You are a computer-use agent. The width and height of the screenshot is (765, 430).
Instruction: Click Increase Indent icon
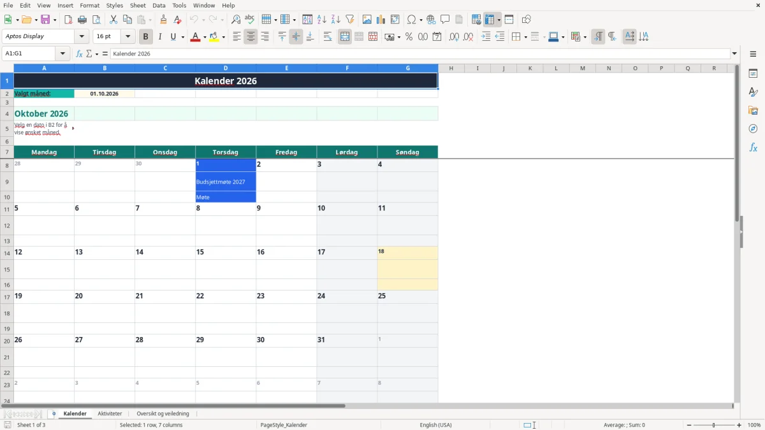pyautogui.click(x=486, y=37)
